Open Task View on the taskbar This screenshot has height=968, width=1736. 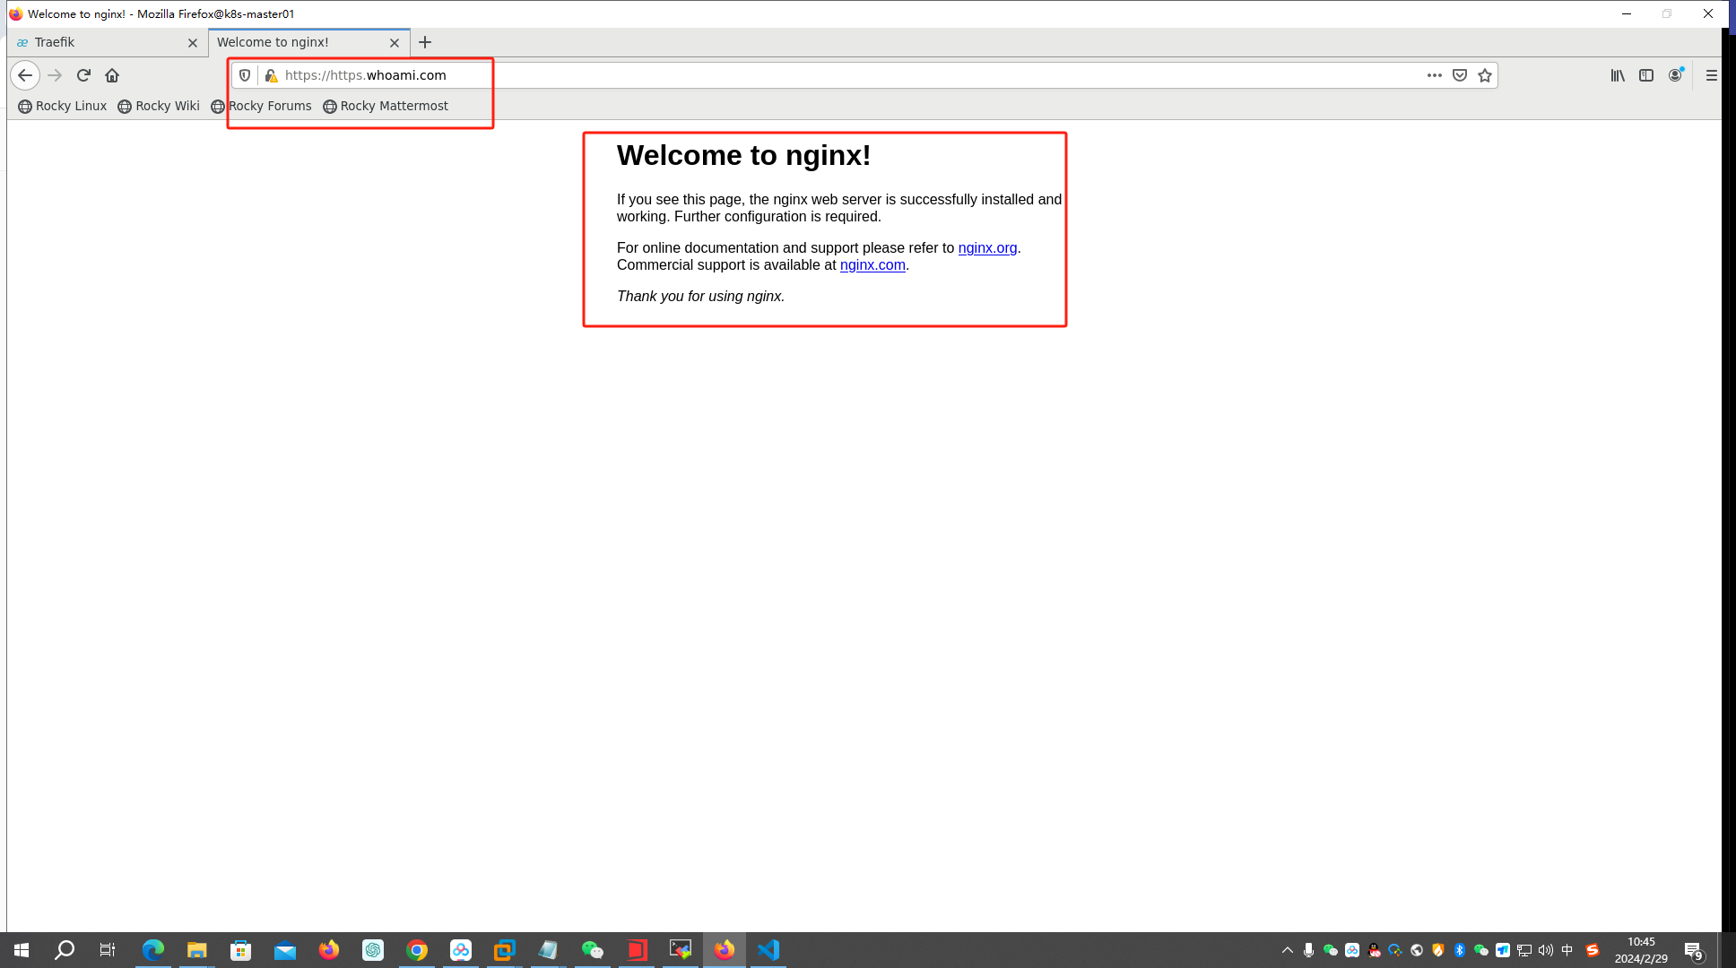click(108, 950)
